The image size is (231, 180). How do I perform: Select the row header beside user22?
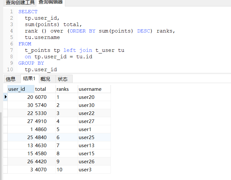tap(5, 113)
